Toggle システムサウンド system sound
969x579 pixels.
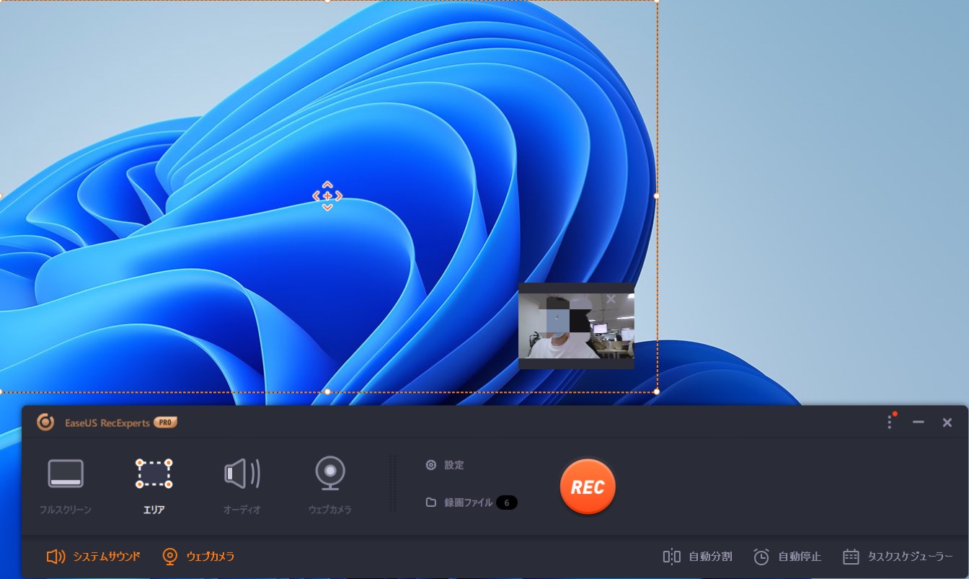tap(94, 557)
